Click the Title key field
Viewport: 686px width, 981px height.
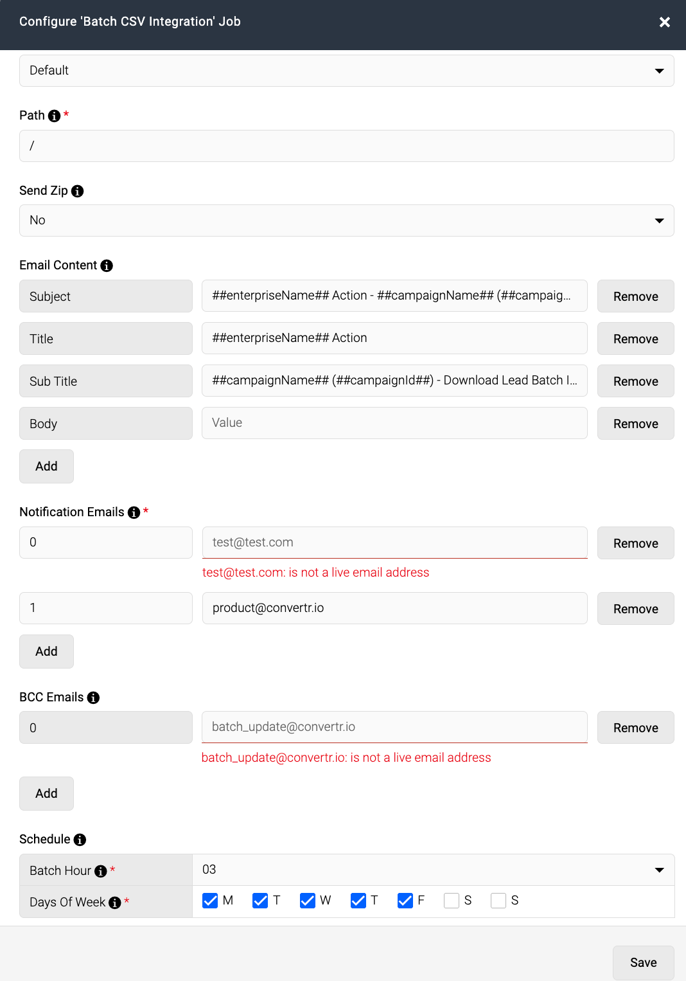tap(106, 339)
